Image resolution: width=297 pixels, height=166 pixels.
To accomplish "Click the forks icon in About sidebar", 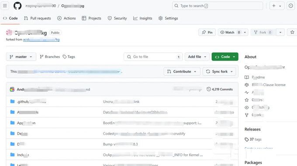I will pyautogui.click(x=247, y=115).
